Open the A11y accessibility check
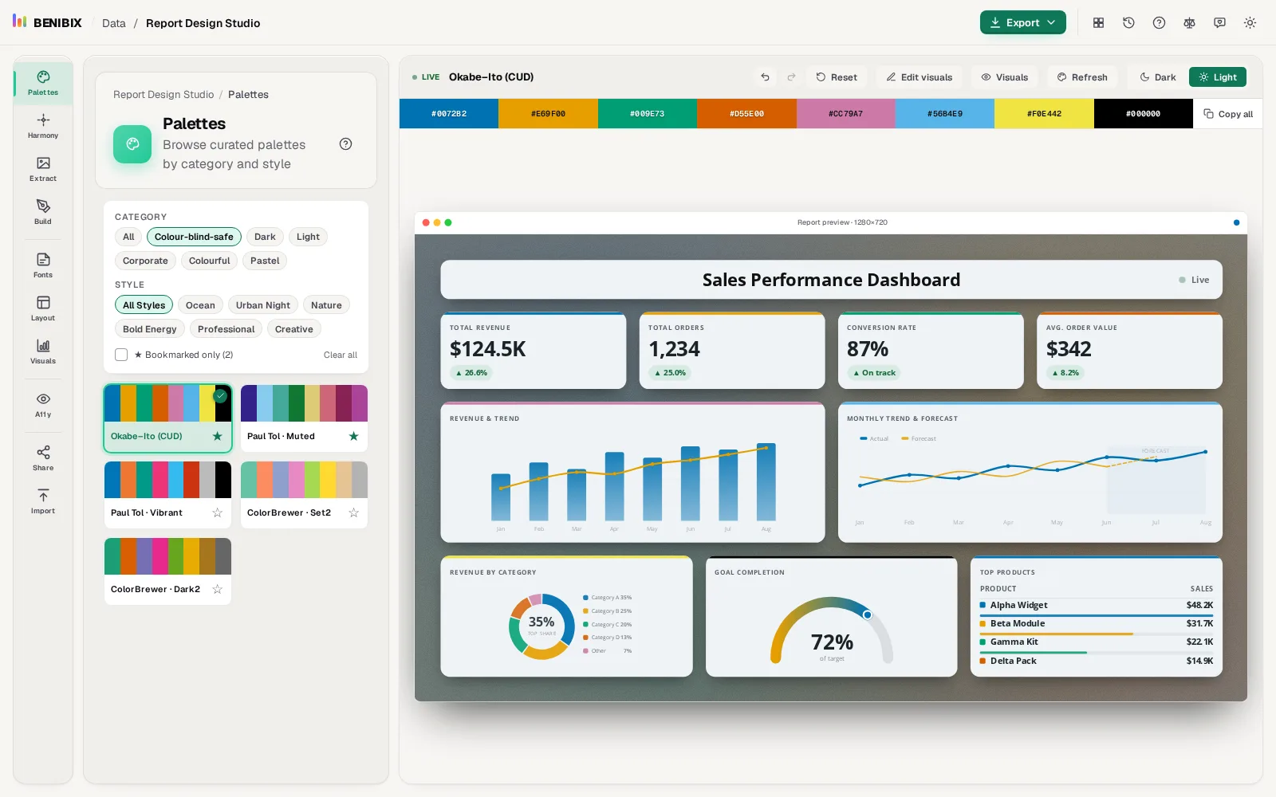Image resolution: width=1276 pixels, height=797 pixels. coord(43,405)
